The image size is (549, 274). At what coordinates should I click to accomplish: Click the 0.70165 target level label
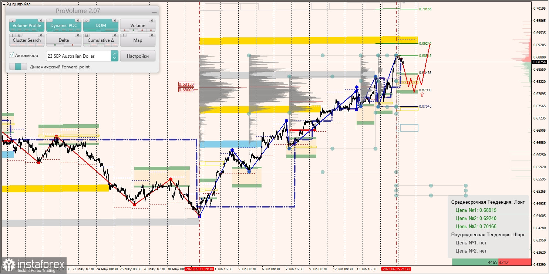425,9
